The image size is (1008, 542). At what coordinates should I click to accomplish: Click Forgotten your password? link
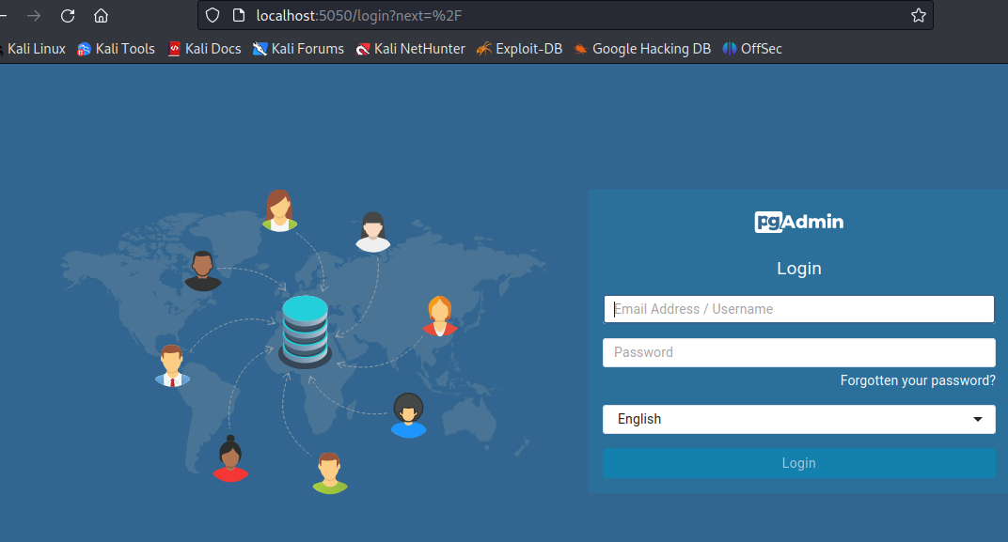918,380
